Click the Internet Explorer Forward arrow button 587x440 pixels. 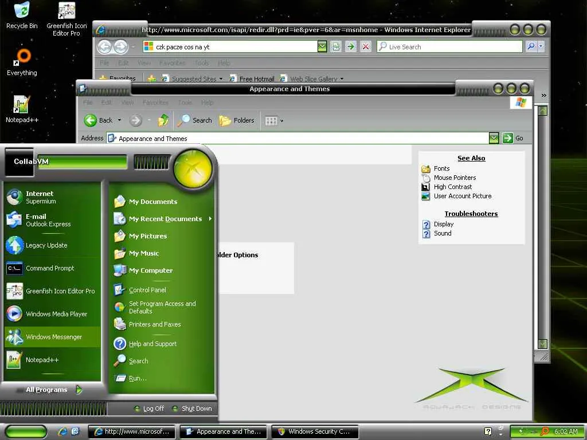[120, 47]
